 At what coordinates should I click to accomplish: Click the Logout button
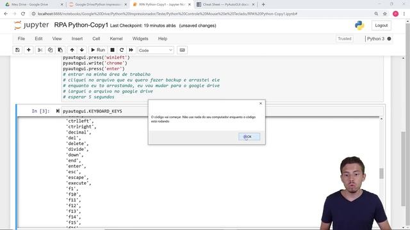381,26
